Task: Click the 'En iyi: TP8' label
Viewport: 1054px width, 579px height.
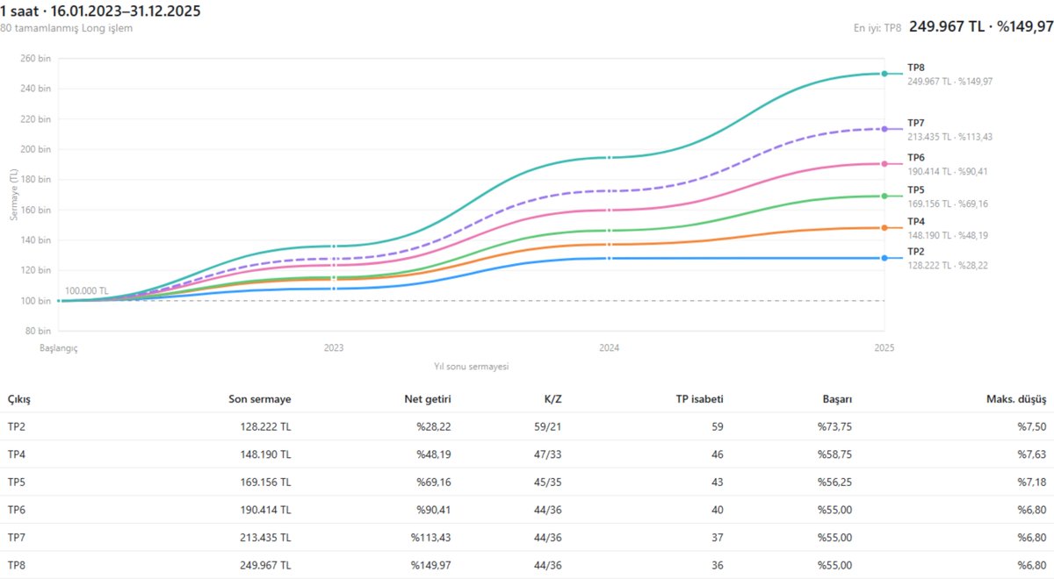Action: 877,28
